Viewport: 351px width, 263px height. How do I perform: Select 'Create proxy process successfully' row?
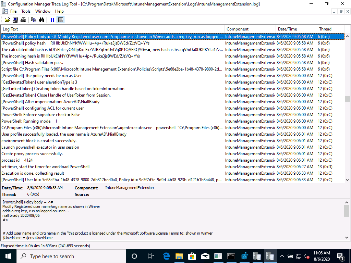172,154
